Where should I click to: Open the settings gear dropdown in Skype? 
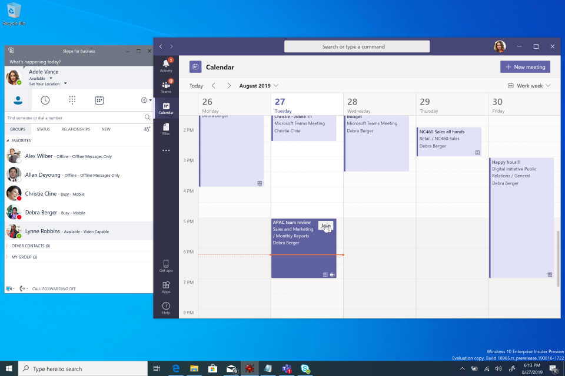145,100
